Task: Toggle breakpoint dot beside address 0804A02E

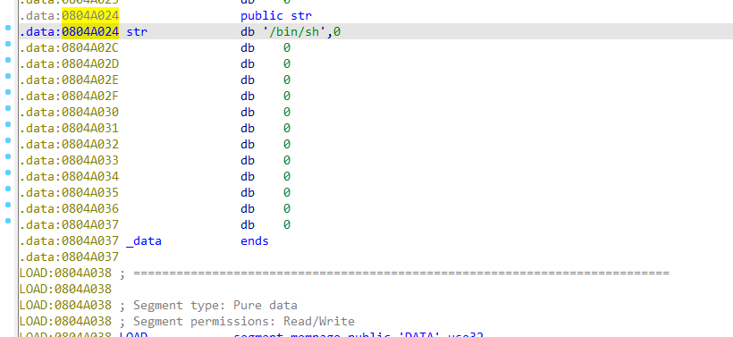Action: coord(8,76)
